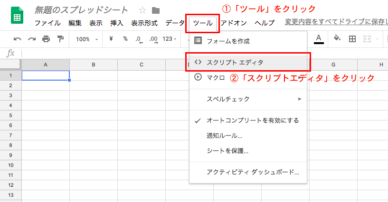Open 通知ルール... from the menu
The height and width of the screenshot is (202, 388).
point(224,136)
